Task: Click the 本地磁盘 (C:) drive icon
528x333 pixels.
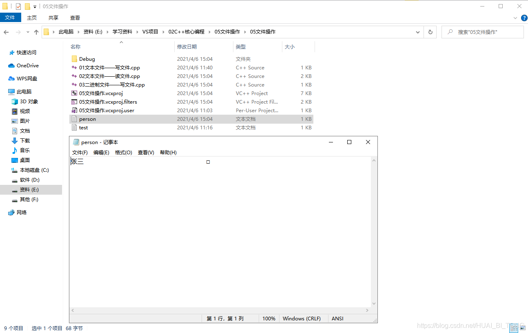Action: (15, 170)
